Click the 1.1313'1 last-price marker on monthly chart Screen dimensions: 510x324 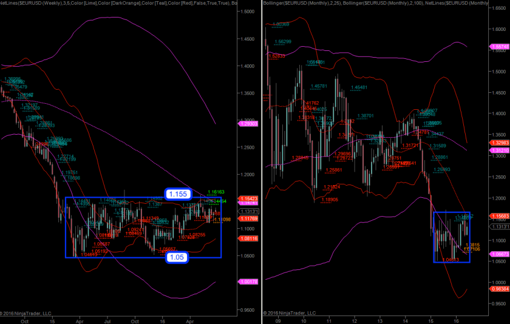[500, 227]
